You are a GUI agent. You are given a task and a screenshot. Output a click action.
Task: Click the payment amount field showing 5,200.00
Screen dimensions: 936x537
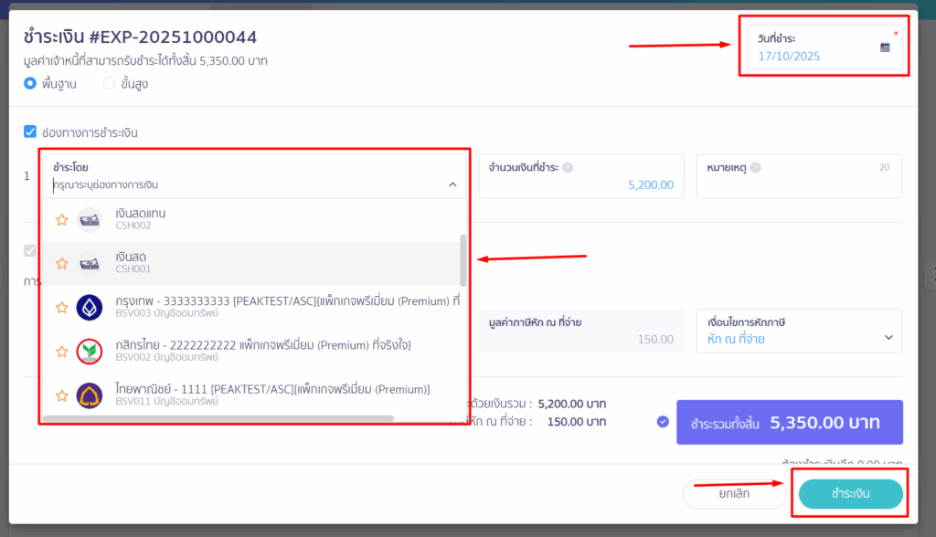tap(581, 184)
